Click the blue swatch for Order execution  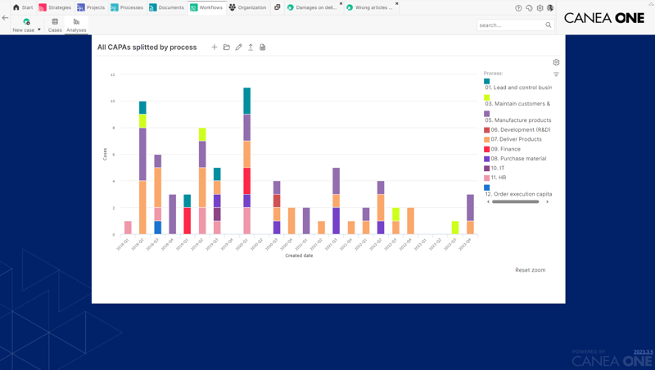click(x=486, y=188)
